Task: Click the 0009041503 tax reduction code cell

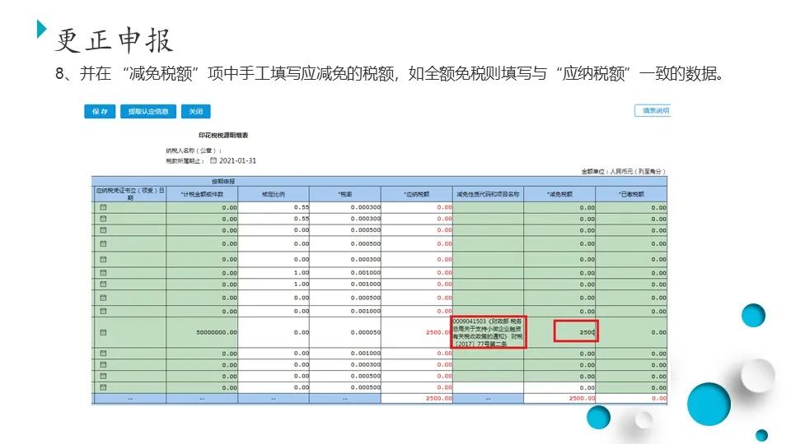Action: click(489, 331)
